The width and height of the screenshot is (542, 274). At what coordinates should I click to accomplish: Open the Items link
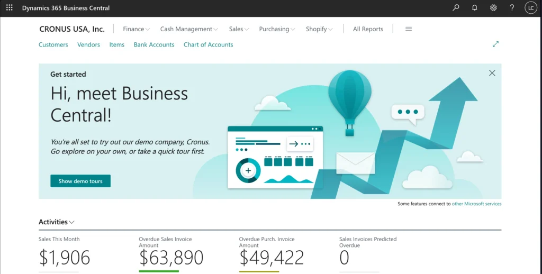pos(117,44)
